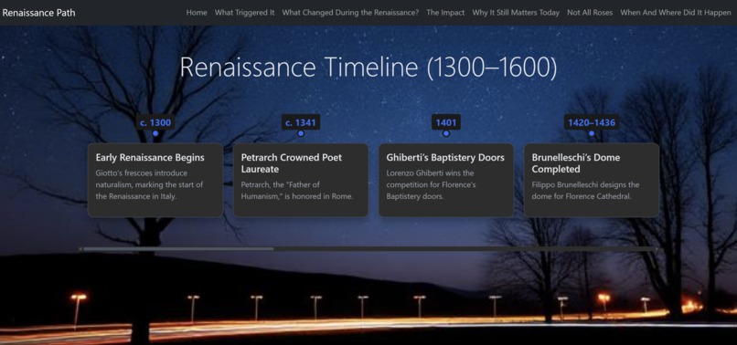Click the Ghiberti's Baptistery Doors title
Image resolution: width=737 pixels, height=345 pixels.
(445, 157)
